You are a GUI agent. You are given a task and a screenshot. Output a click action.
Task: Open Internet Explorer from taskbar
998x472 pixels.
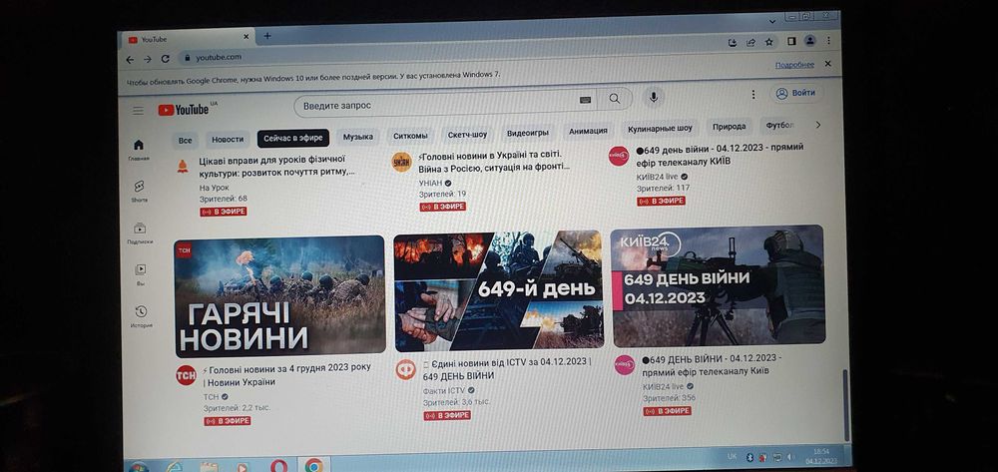(174, 467)
